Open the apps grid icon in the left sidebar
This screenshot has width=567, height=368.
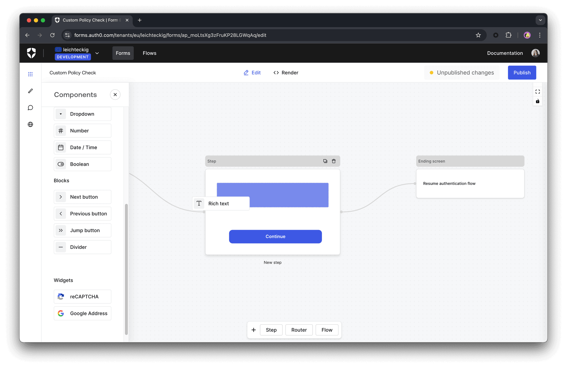coord(30,74)
